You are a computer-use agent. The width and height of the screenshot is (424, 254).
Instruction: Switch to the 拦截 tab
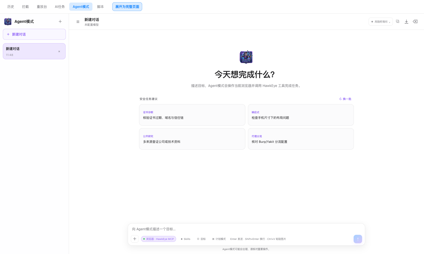[25, 7]
